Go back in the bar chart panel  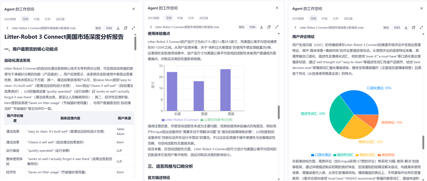pyautogui.click(x=151, y=27)
